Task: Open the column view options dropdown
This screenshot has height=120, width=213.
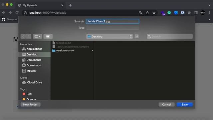Action: (38, 36)
